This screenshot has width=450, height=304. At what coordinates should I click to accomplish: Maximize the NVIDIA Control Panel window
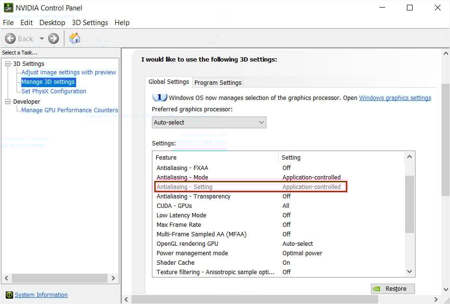coord(410,8)
